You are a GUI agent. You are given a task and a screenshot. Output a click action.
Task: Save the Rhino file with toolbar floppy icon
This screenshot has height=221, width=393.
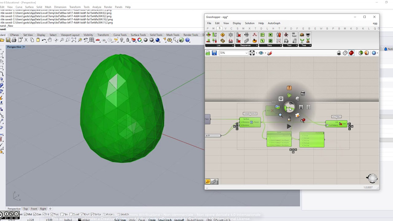point(8,40)
